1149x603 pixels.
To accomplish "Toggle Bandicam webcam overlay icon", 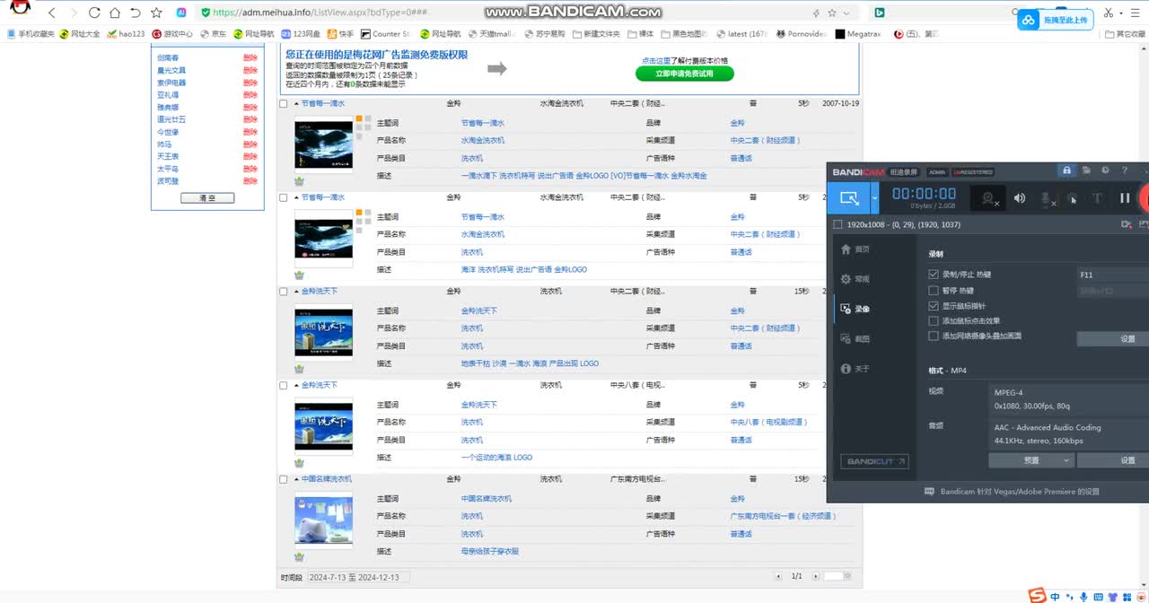I will click(x=989, y=198).
